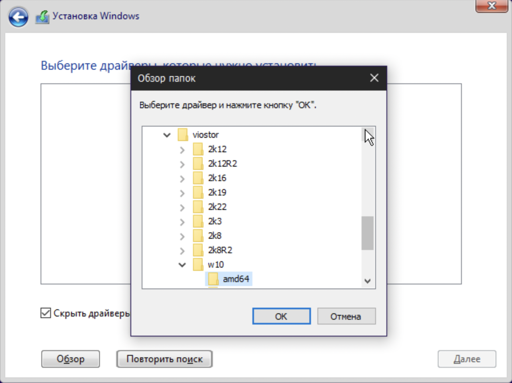Click the scrollbar down arrow in folder tree
Image resolution: width=512 pixels, height=383 pixels.
pos(368,281)
